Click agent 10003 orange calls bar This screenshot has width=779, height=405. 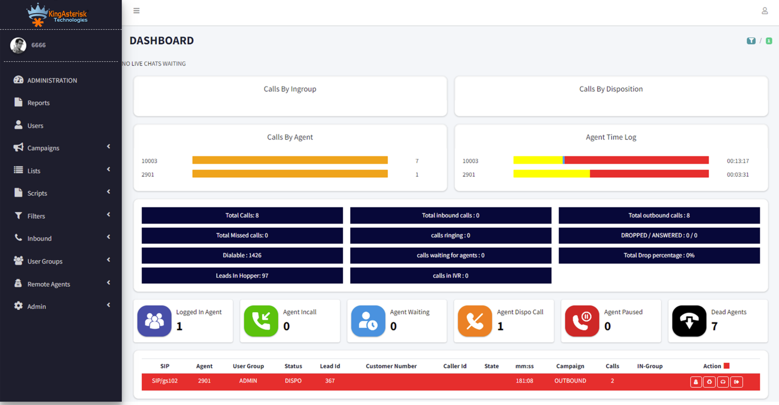[x=290, y=160]
